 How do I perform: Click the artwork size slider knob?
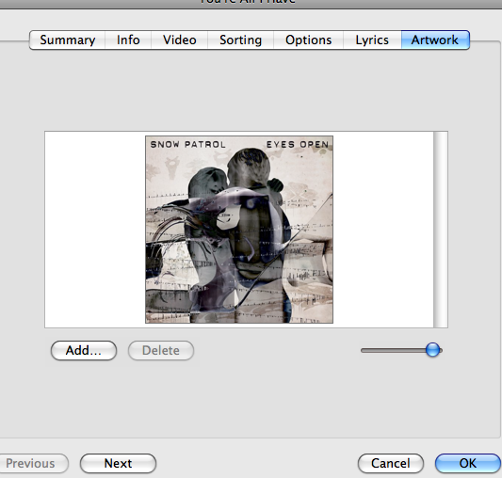pos(433,350)
